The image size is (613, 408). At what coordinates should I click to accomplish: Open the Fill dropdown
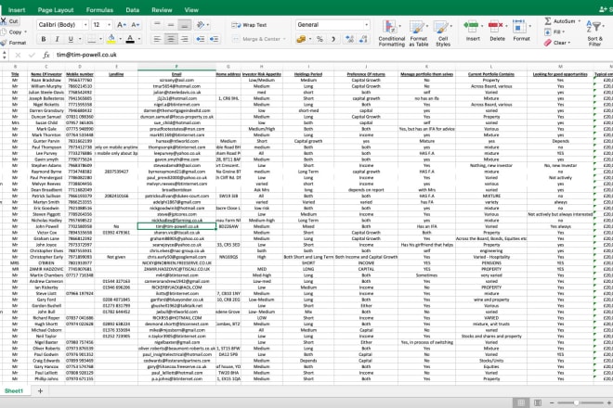click(x=554, y=32)
